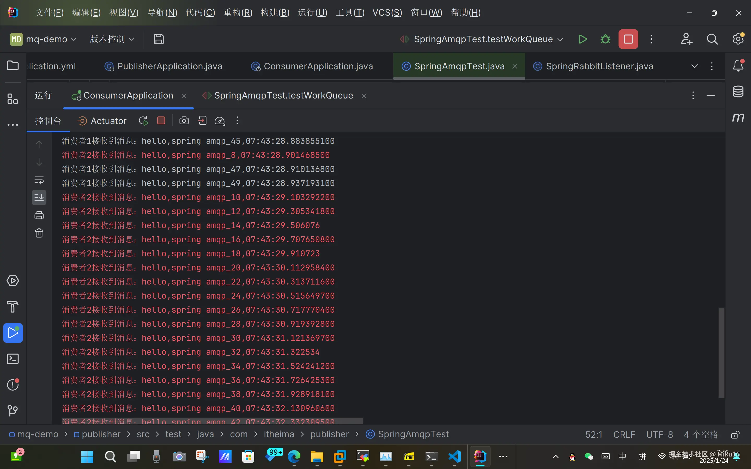Click UTF-8 encoding in status bar
Image resolution: width=751 pixels, height=469 pixels.
click(x=659, y=435)
